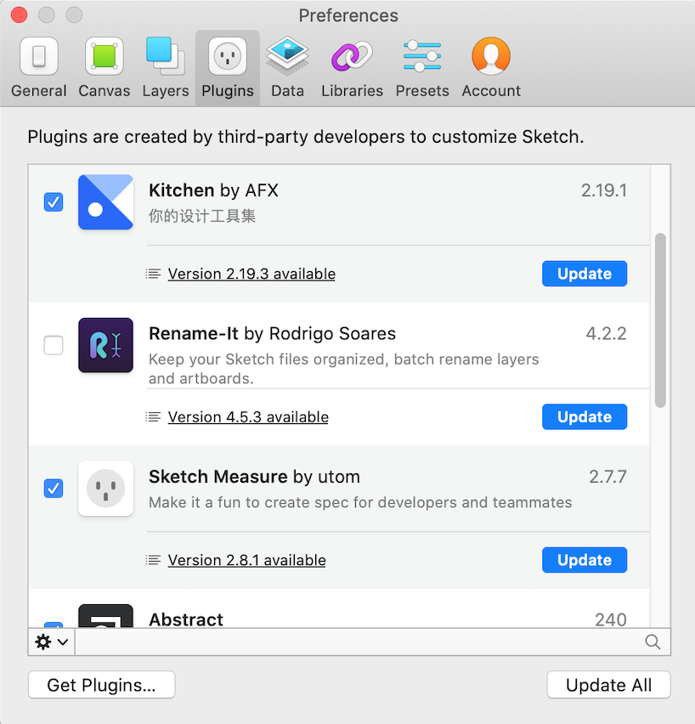Enable the Rename-It plugin checkbox
The width and height of the screenshot is (695, 724).
(x=54, y=345)
